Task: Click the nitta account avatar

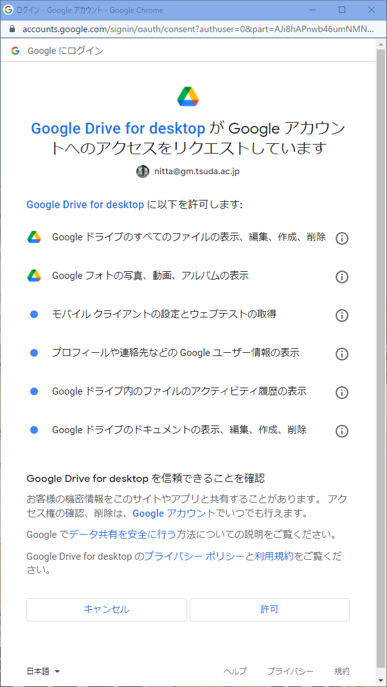Action: (x=143, y=172)
